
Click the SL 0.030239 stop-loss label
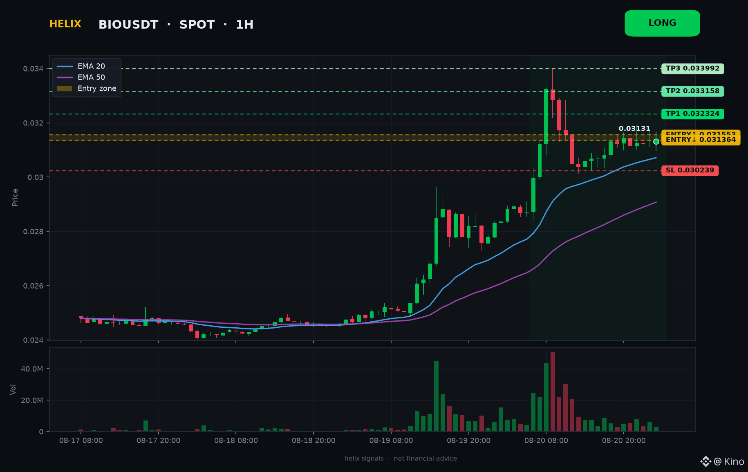pyautogui.click(x=690, y=170)
